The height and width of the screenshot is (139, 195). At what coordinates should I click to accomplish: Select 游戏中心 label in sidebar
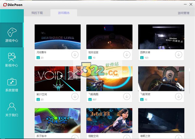tap(12, 41)
